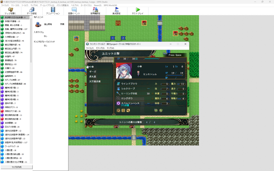Open the デバッグ(D) menu in game window

click(x=100, y=48)
